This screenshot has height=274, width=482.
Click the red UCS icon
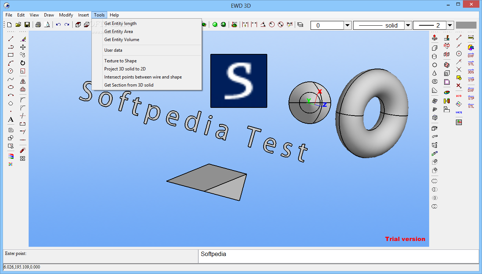click(459, 96)
